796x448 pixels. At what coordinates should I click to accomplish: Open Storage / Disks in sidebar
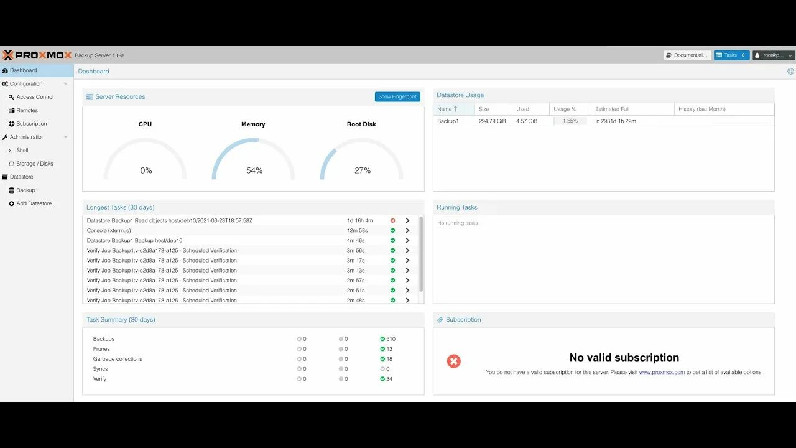37,164
